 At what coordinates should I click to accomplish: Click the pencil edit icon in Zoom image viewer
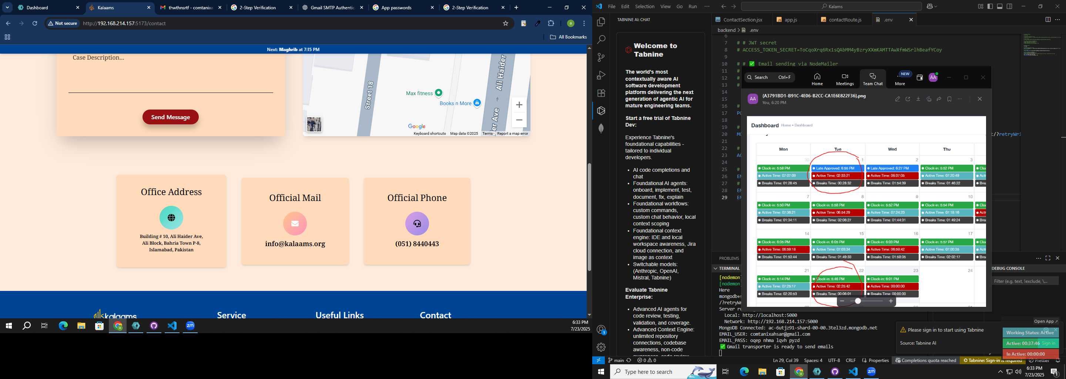tap(897, 99)
